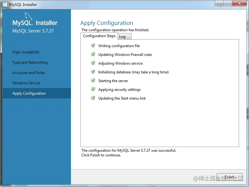Minimize the MySQL Installer window
The height and width of the screenshot is (187, 249).
[x=219, y=3]
